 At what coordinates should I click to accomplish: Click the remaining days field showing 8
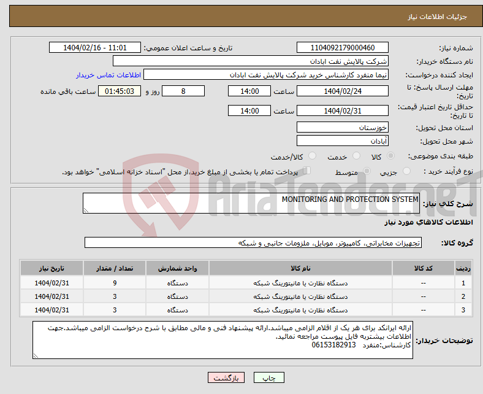tap(183, 91)
